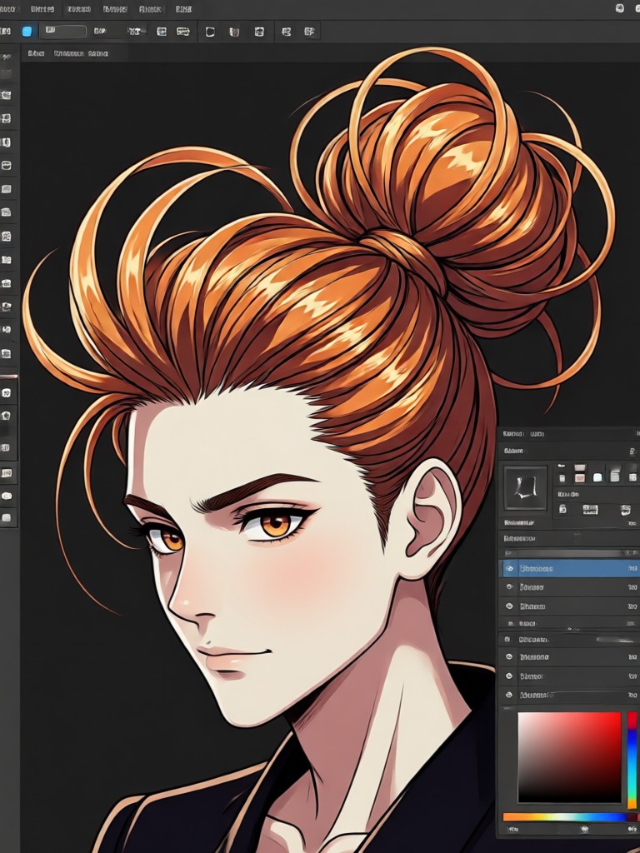Click the large brush preview thumbnail in the right panel
The height and width of the screenshot is (853, 640).
(525, 488)
